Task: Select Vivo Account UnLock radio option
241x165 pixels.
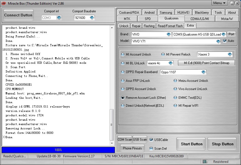Action: 175,89
